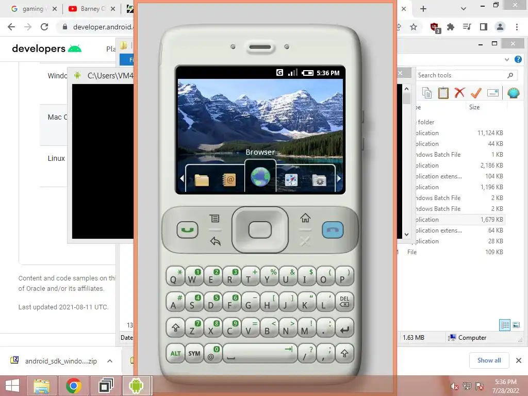Tap the return key on emulator keyboard

(x=344, y=327)
